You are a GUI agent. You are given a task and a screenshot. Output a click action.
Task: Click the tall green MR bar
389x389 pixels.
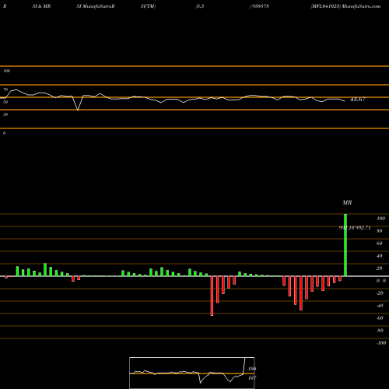(345, 245)
